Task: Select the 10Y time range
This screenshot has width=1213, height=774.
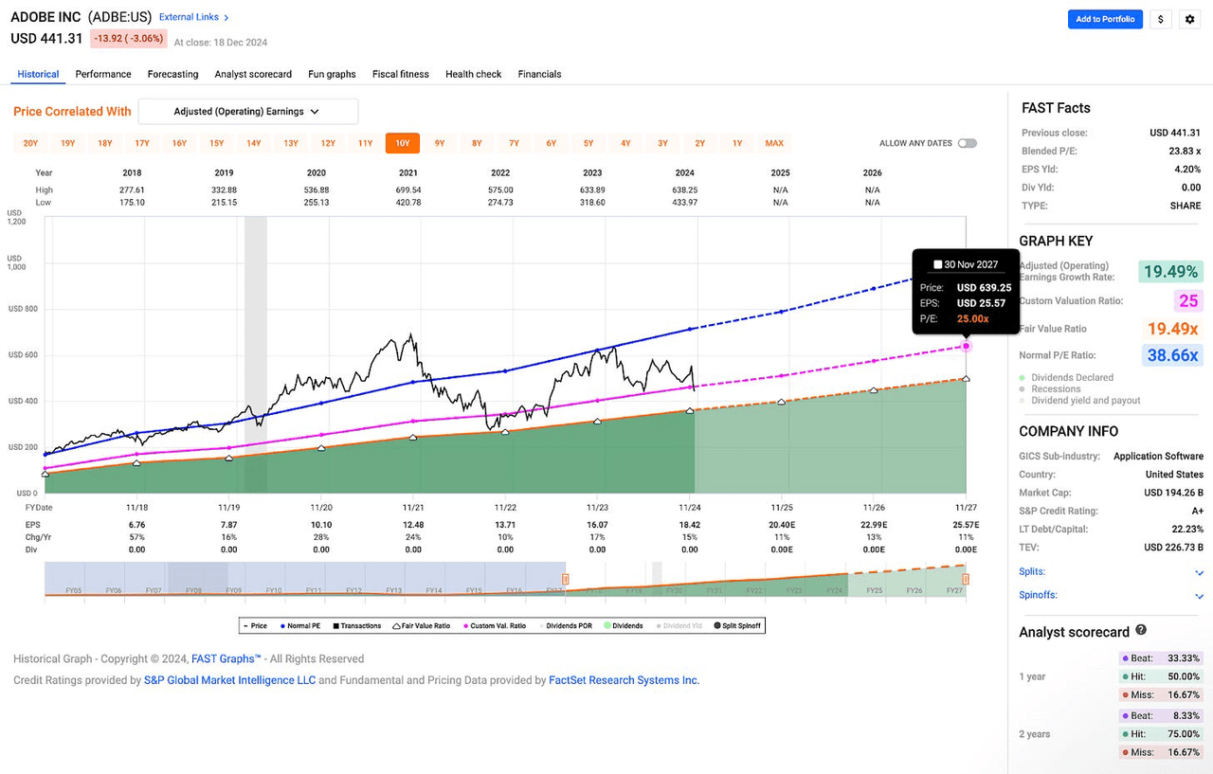Action: coord(403,143)
